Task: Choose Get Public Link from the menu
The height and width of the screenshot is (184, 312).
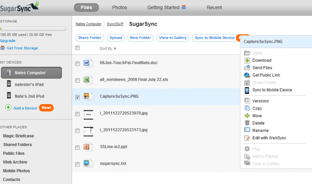Action: [266, 75]
